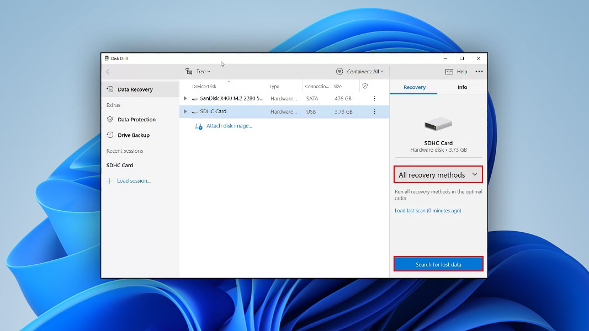Click Attach disk image link

229,126
